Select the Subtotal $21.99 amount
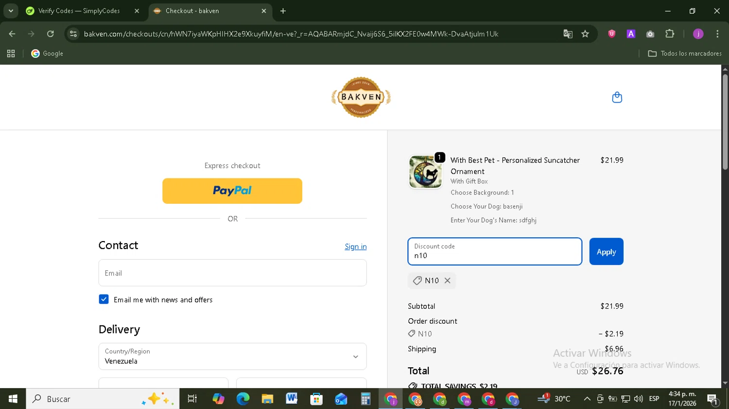 coord(612,306)
